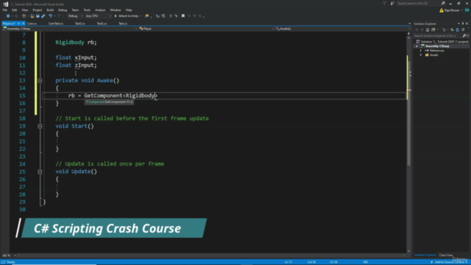Open the Any CPU platform dropdown
471x265 pixels.
point(98,16)
